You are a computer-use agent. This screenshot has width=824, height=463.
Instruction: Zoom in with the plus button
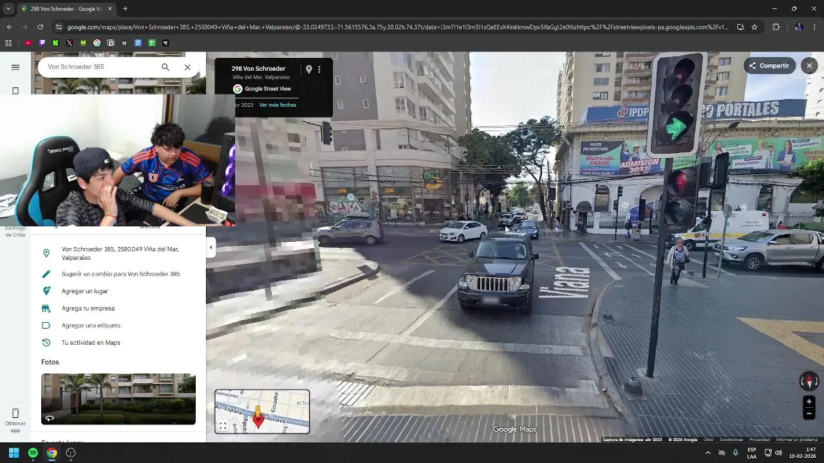pyautogui.click(x=809, y=402)
